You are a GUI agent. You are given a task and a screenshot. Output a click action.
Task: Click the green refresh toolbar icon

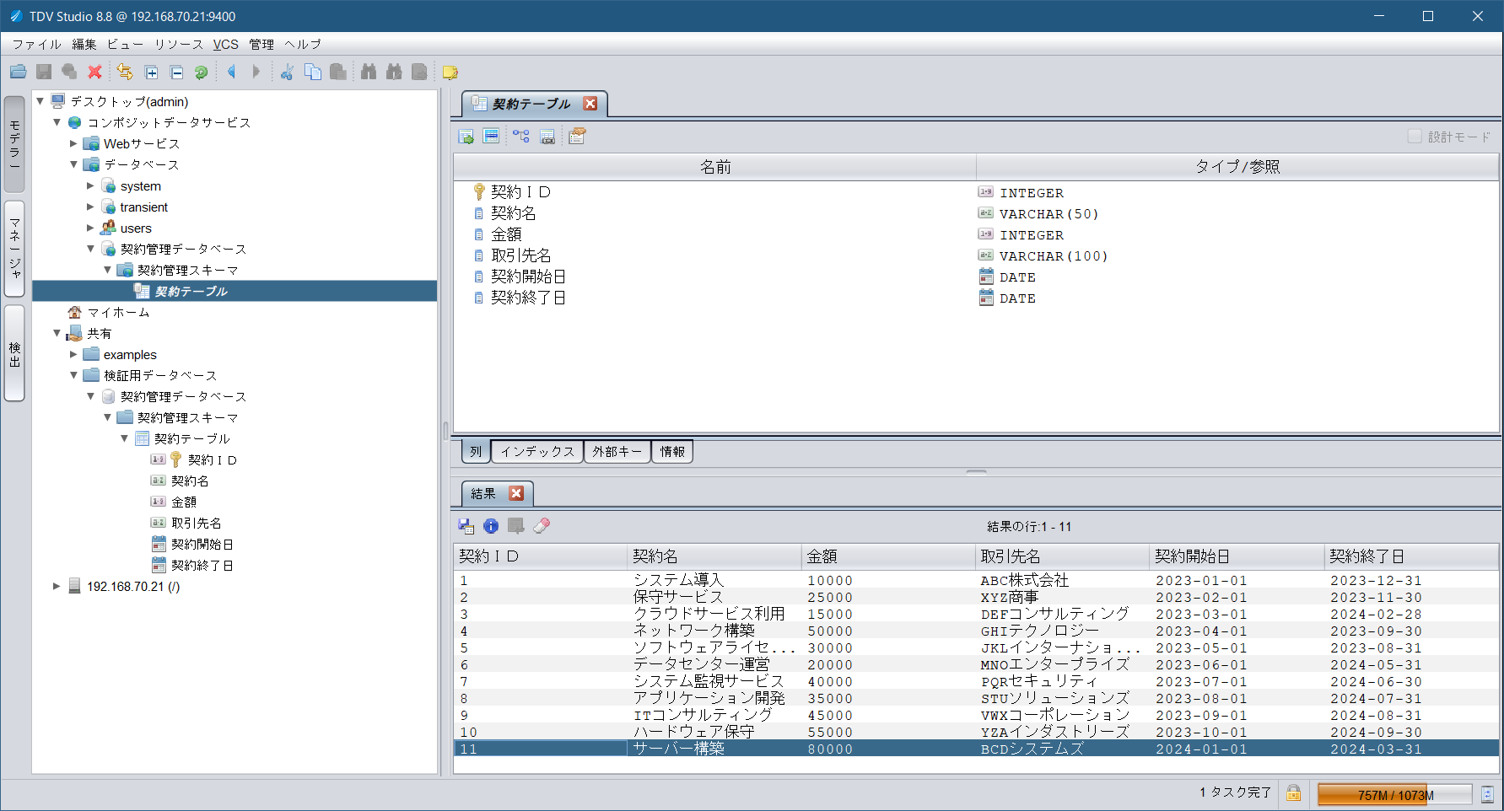tap(202, 73)
